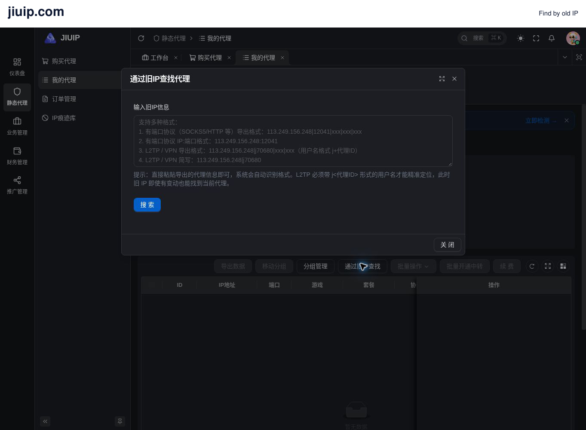Click the 关闭 button in the dialog footer
This screenshot has height=430, width=586.
click(447, 245)
